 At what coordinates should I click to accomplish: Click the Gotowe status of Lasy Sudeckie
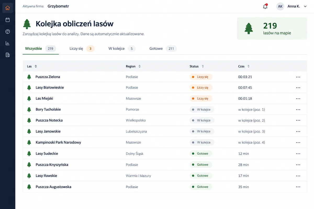click(201, 154)
